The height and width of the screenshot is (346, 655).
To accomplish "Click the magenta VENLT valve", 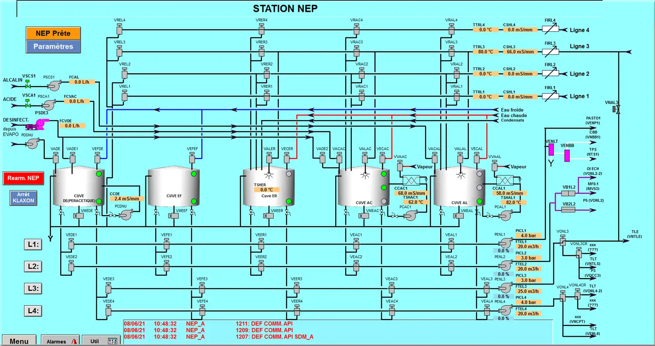I will point(551,150).
